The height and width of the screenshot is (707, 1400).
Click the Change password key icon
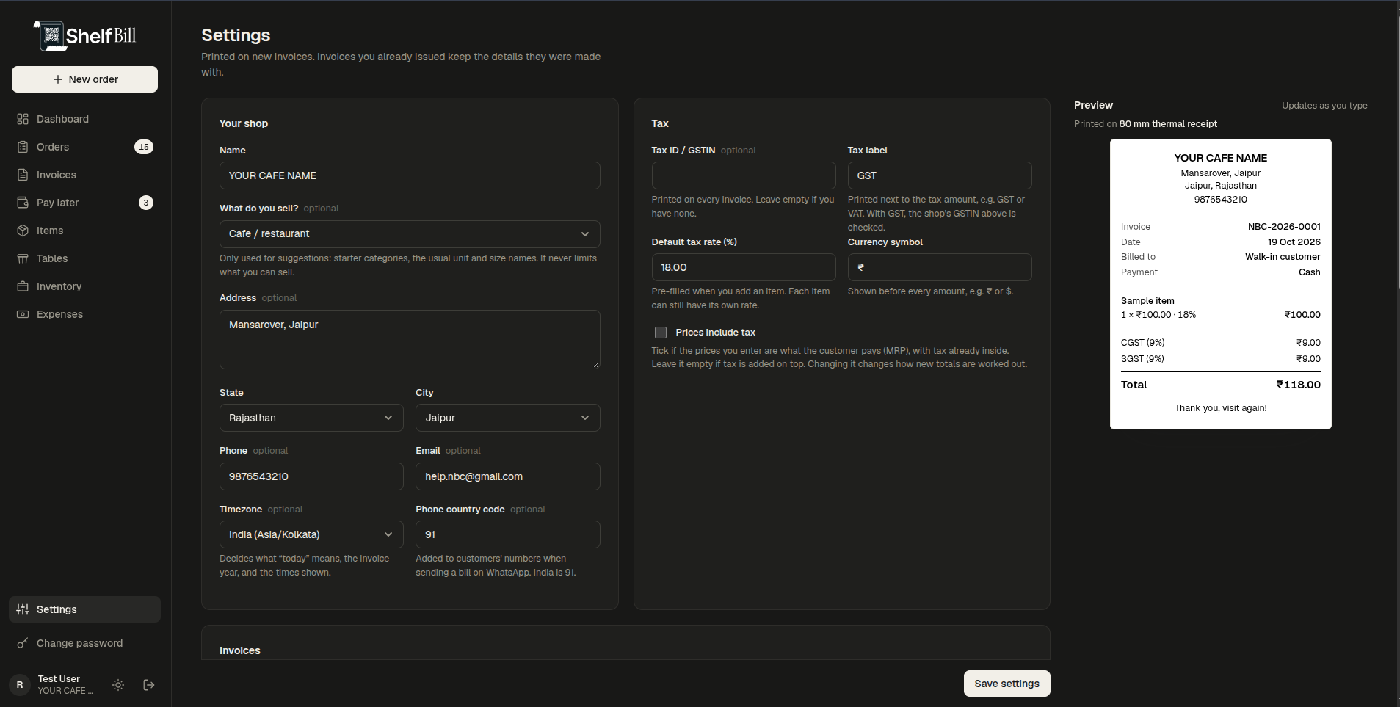pyautogui.click(x=23, y=643)
